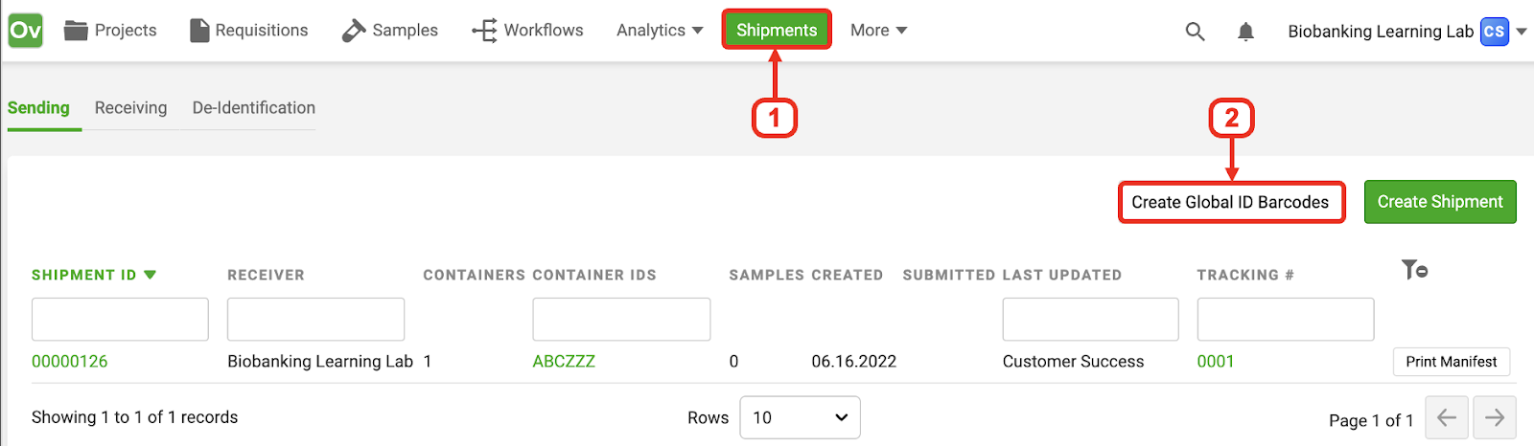Open notifications bell icon
Viewport: 1534px width, 446px height.
1245,32
